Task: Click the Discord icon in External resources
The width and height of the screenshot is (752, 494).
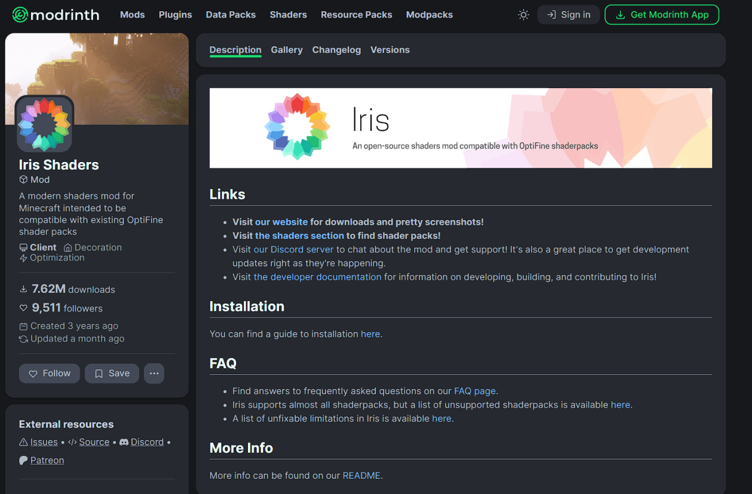Action: pos(124,442)
